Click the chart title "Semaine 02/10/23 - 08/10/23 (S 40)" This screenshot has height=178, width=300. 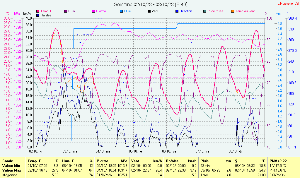tap(151, 4)
